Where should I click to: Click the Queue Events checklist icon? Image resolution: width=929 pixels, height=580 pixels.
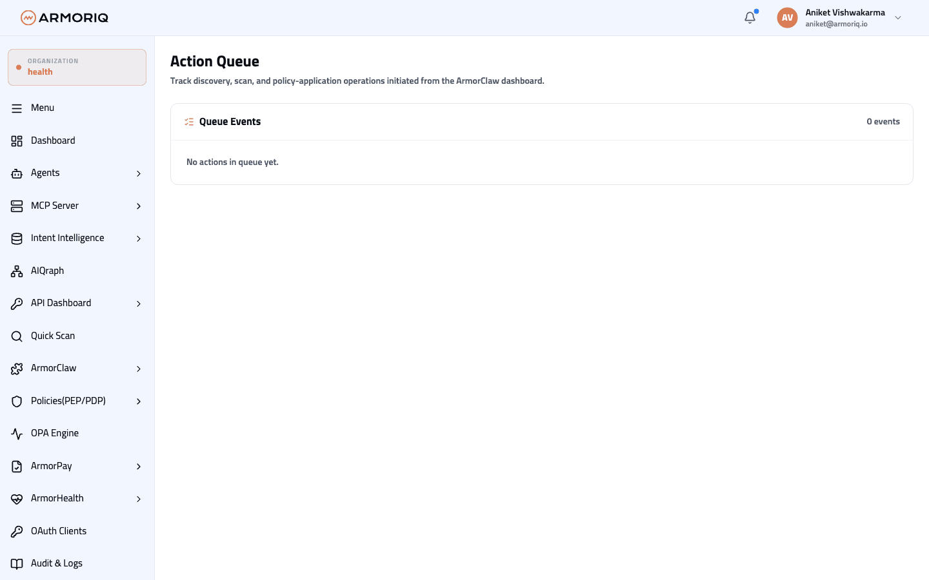(189, 122)
